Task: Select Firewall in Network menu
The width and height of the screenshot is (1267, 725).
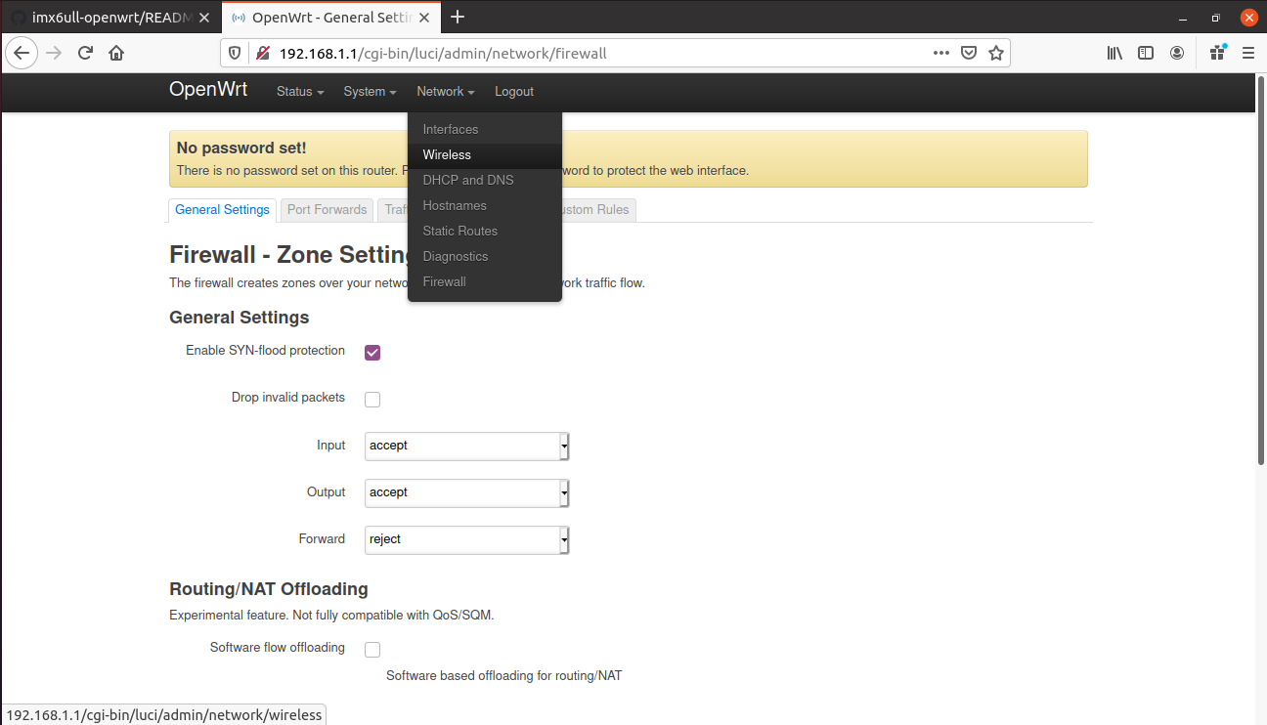Action: 485,281
